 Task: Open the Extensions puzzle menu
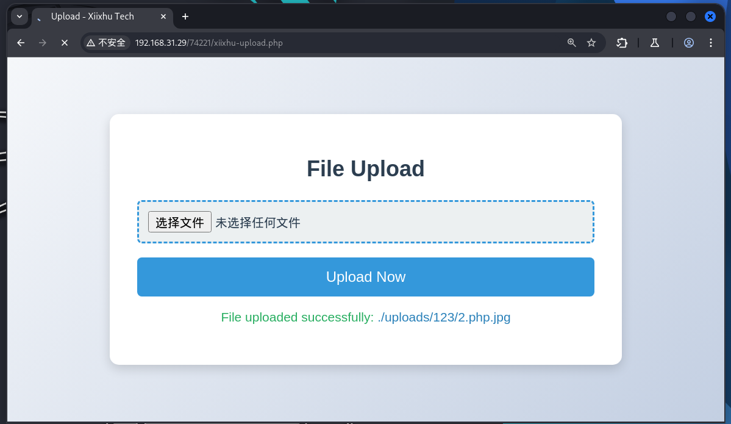coord(622,43)
